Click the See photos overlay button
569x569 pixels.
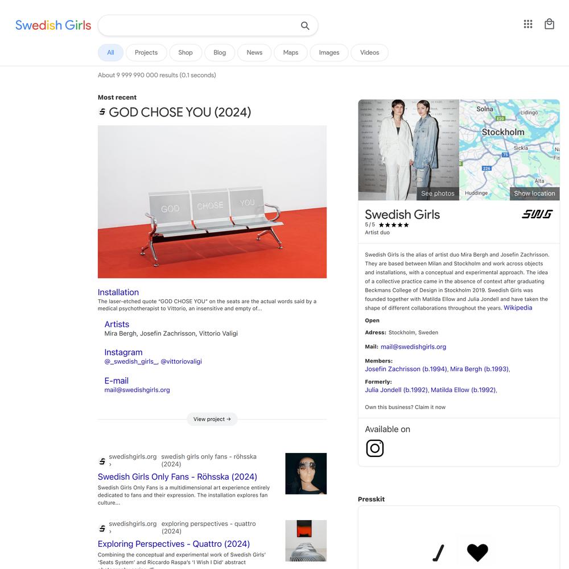click(438, 193)
